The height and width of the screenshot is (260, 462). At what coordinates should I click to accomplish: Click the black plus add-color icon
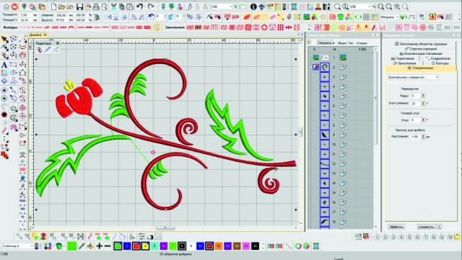pos(100,246)
